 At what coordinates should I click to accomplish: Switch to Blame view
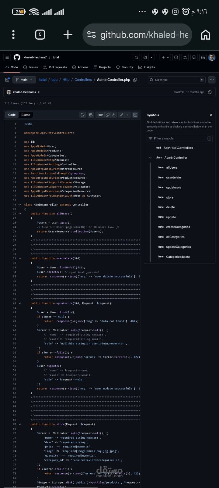(26, 115)
